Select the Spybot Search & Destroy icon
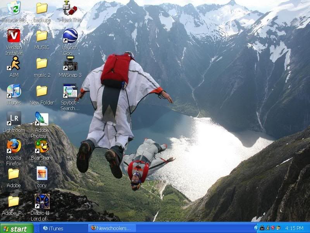The width and height of the screenshot is (310, 233). 70,91
